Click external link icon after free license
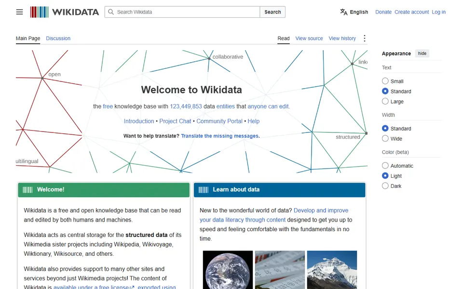 click(x=132, y=287)
